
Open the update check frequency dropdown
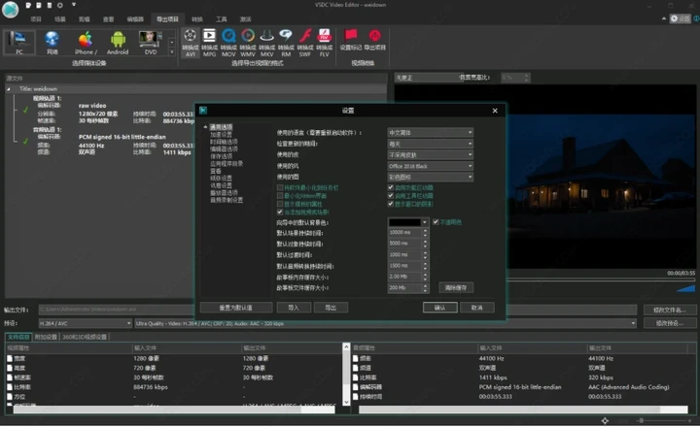click(431, 144)
